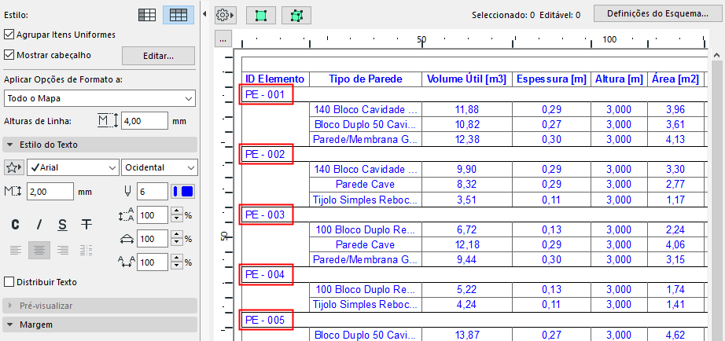Viewport: 725px width, 341px height.
Task: Click the line spacing icon
Action: coord(125,214)
